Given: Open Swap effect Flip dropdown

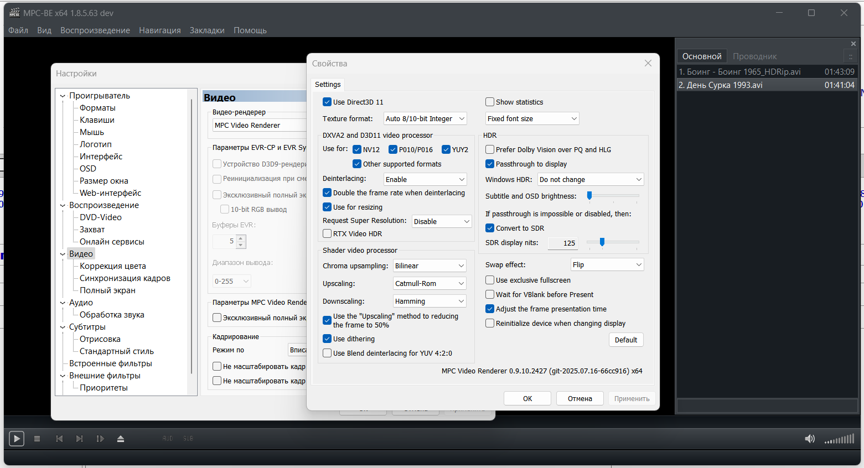Looking at the screenshot, I should (607, 264).
